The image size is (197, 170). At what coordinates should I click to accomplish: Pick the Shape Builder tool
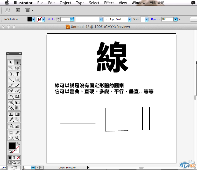tap(11, 108)
